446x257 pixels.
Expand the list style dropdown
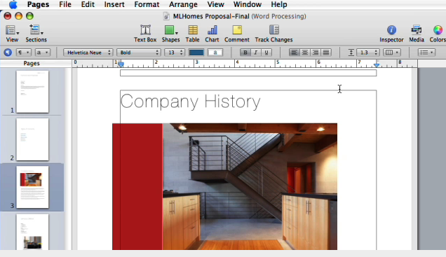(426, 53)
